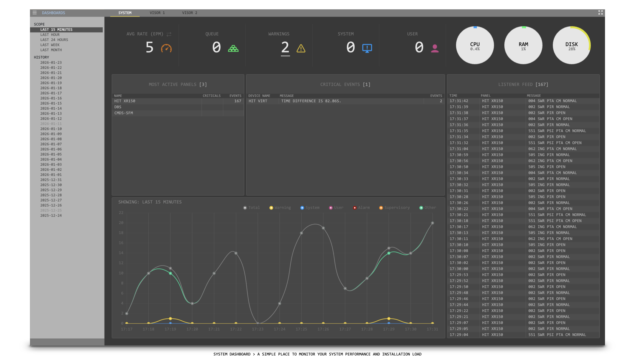Select the HIT XR150 row in Most Active Panels
The width and height of the screenshot is (635, 360).
[150, 101]
